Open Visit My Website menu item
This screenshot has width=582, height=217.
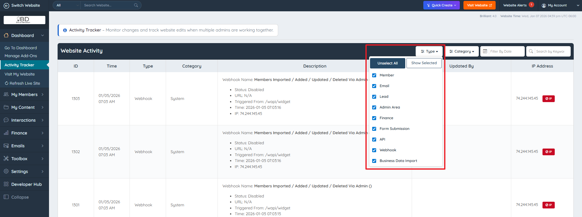pos(20,74)
